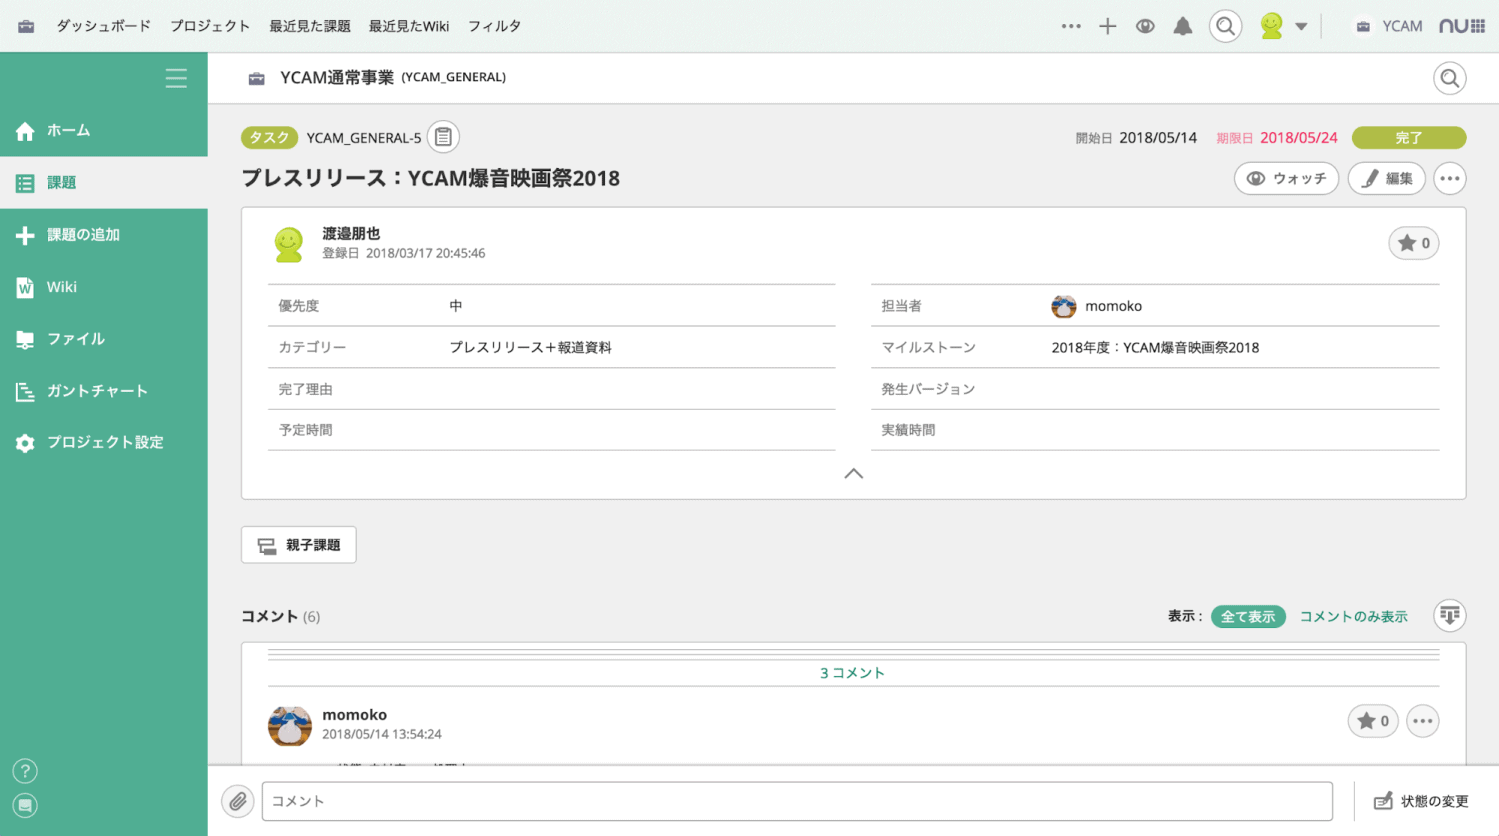Select 課題の追加 in sidebar
1499x836 pixels.
click(104, 234)
